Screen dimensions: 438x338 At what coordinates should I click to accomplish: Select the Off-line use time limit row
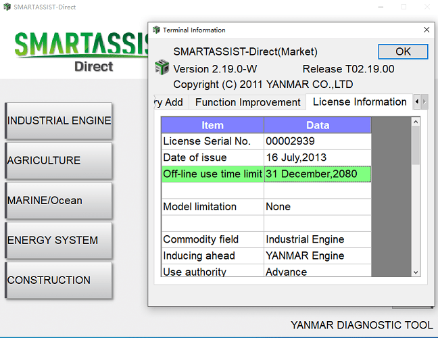(x=212, y=174)
